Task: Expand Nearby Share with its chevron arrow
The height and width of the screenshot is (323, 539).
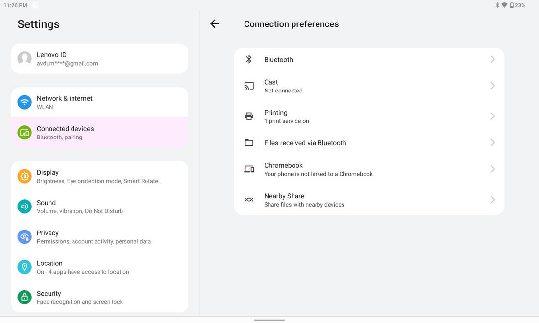Action: point(492,200)
